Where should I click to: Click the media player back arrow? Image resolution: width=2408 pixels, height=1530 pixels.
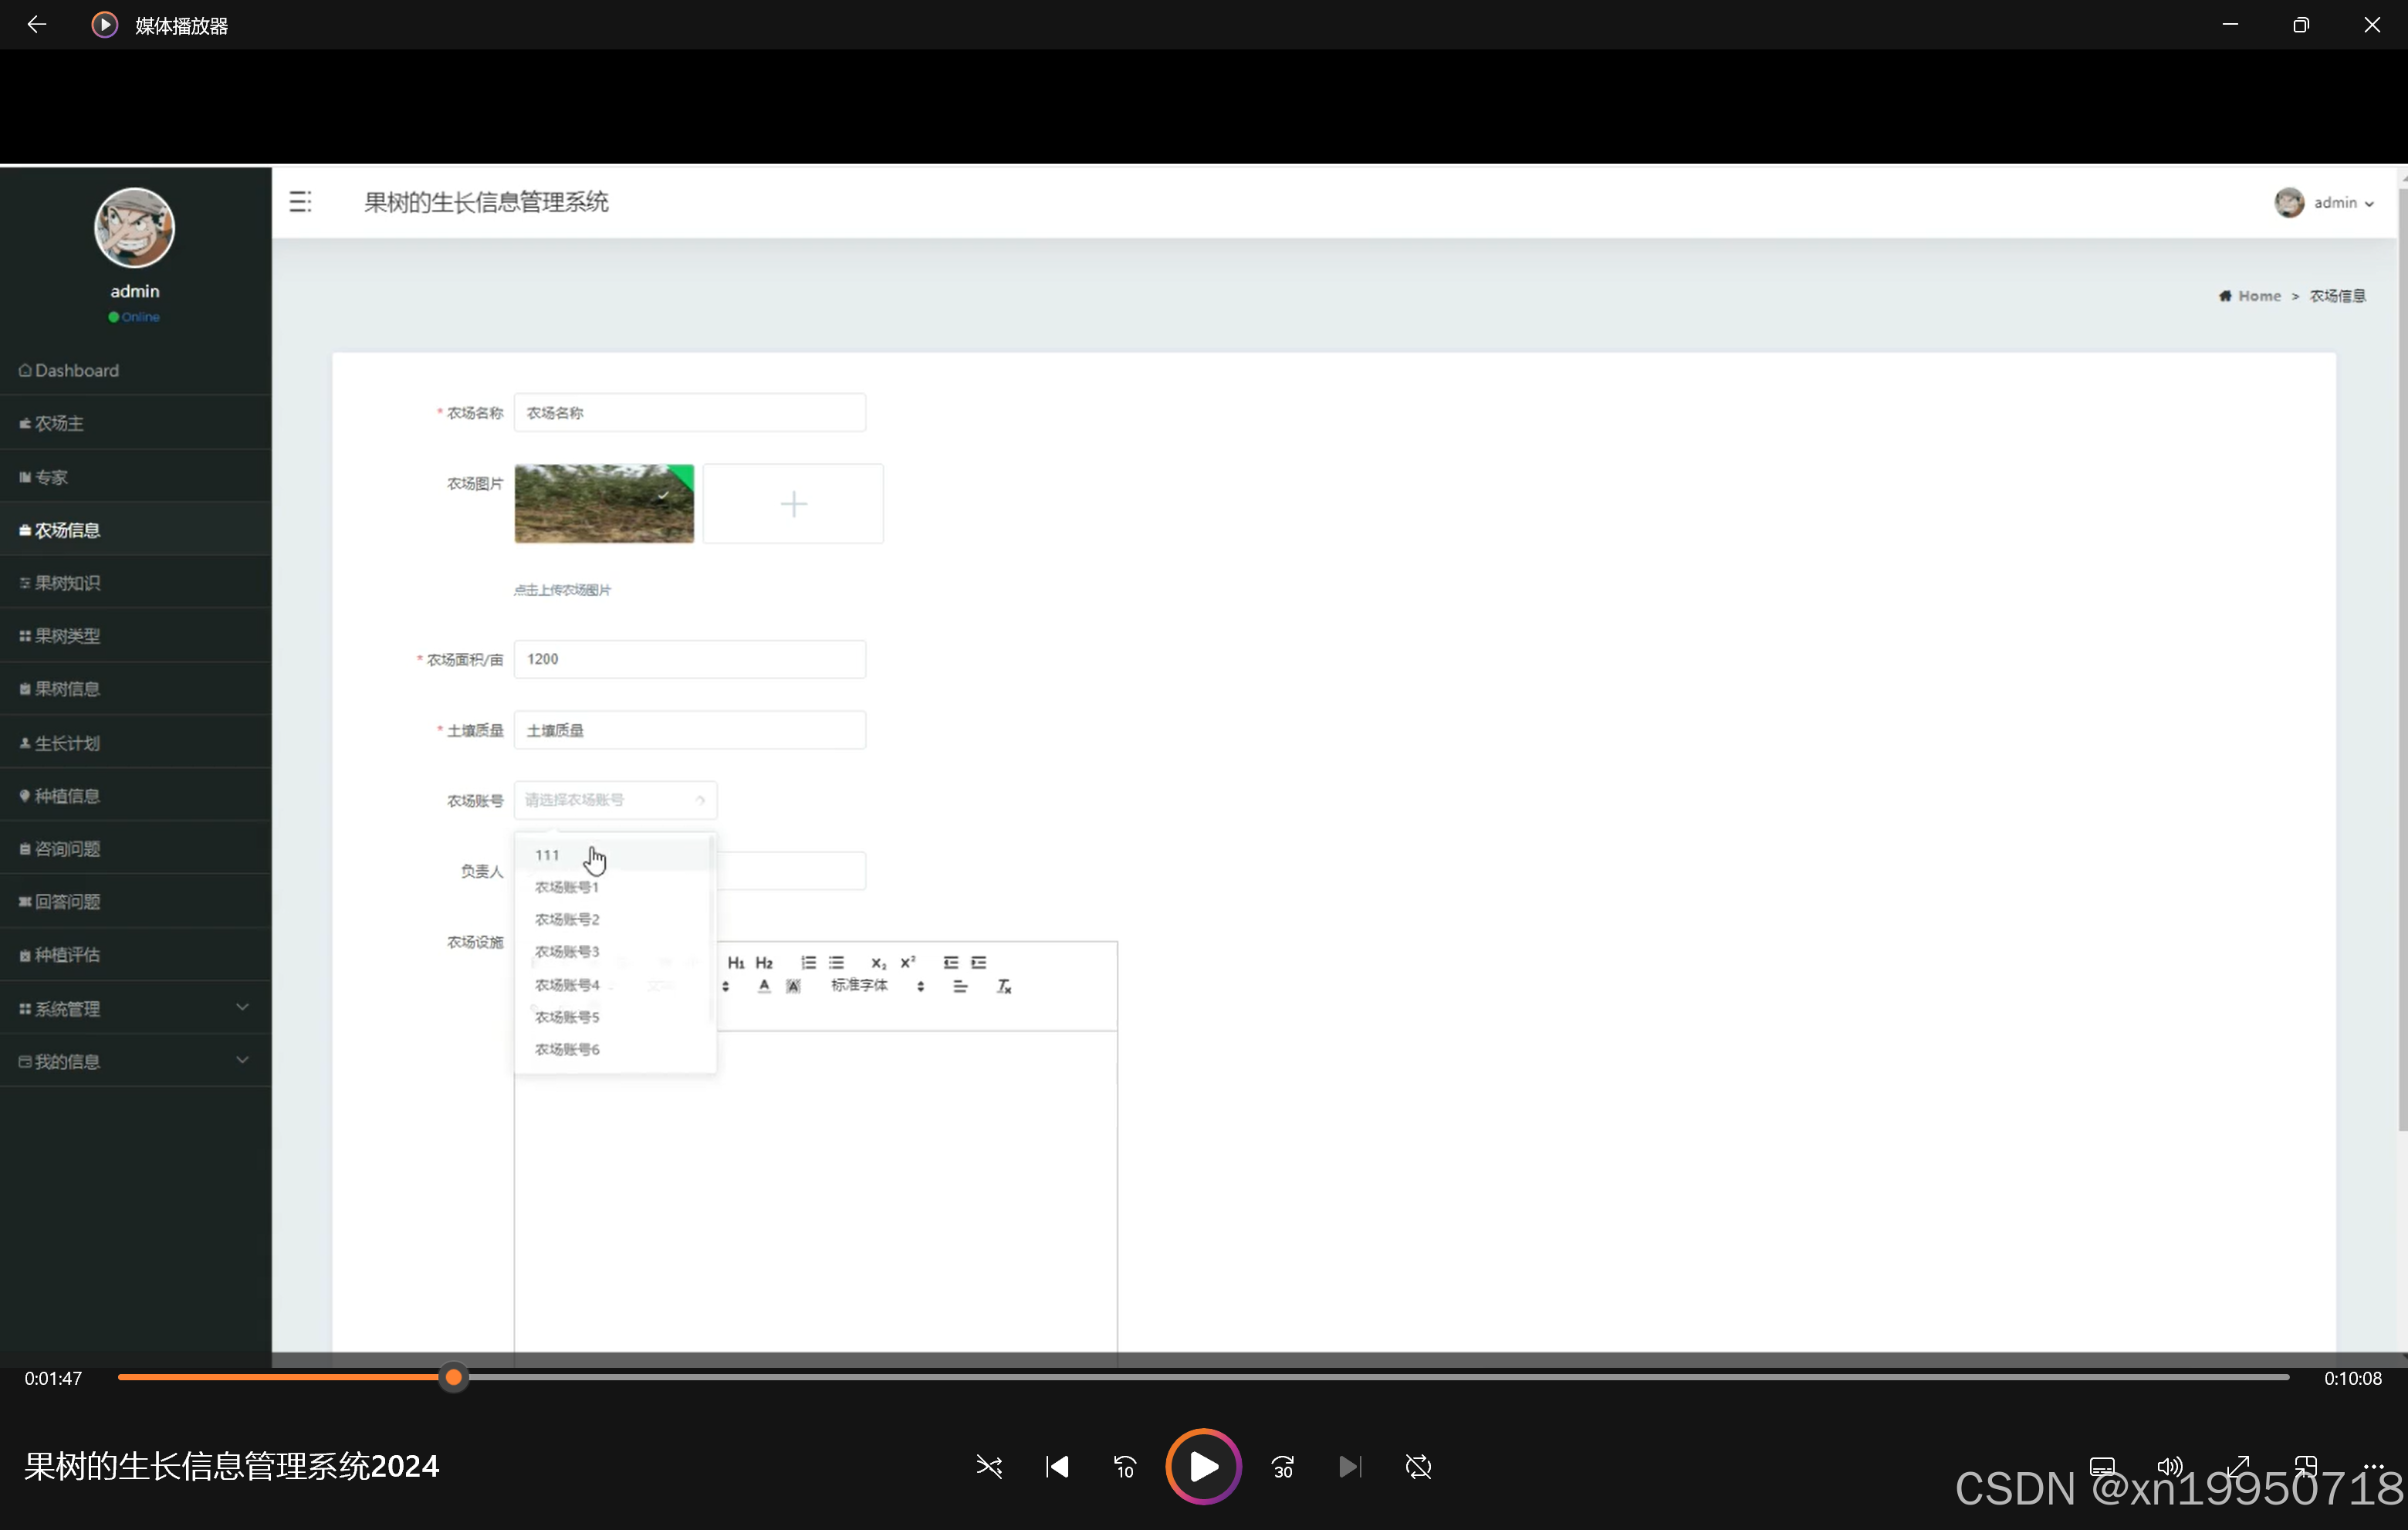pos(37,24)
